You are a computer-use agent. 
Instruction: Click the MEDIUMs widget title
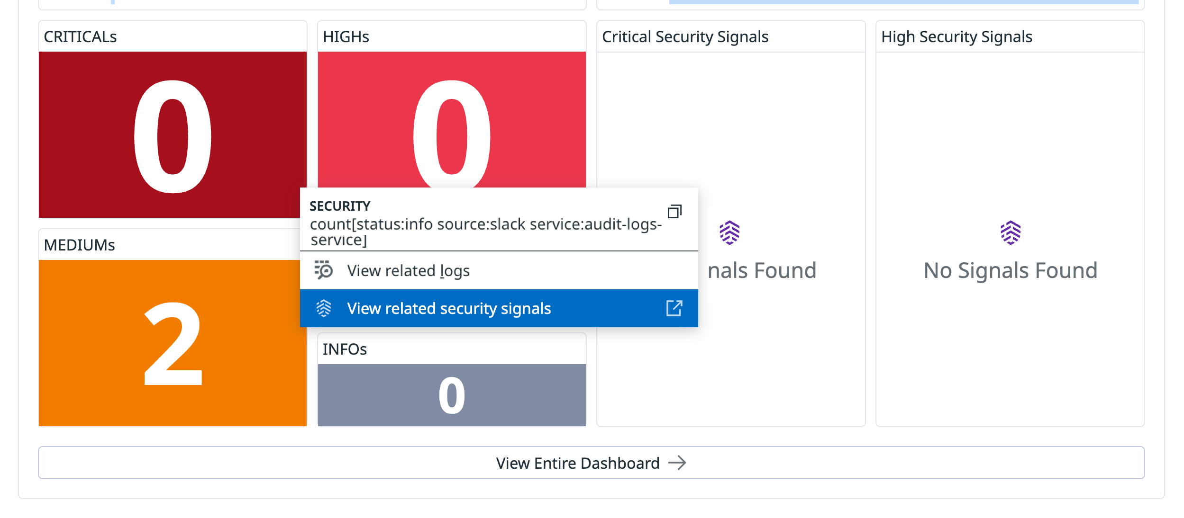(79, 245)
